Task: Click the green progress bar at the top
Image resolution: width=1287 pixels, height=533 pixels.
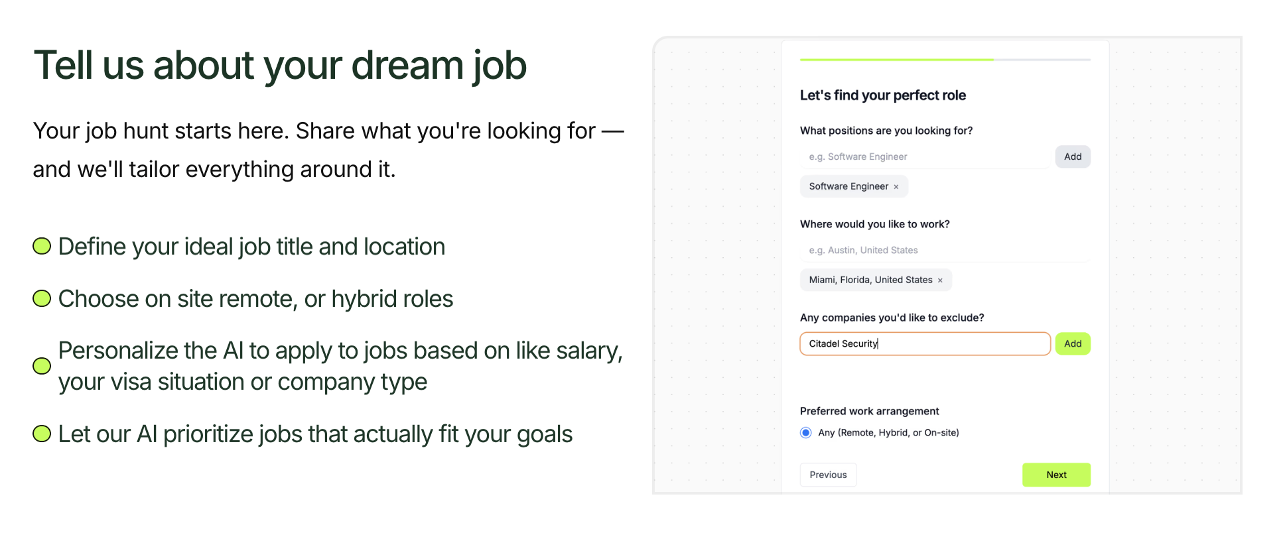Action: point(896,59)
